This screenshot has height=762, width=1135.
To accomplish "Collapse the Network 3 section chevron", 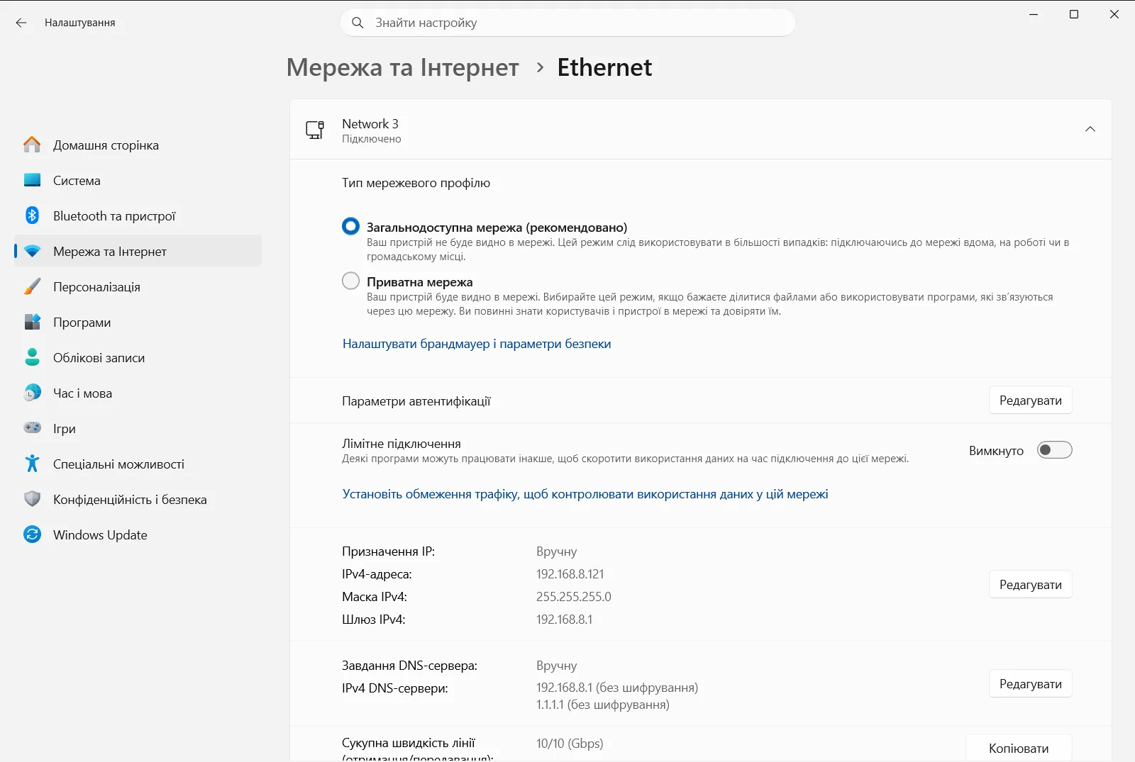I will point(1090,129).
